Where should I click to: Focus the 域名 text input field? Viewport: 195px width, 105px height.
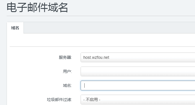(138, 85)
